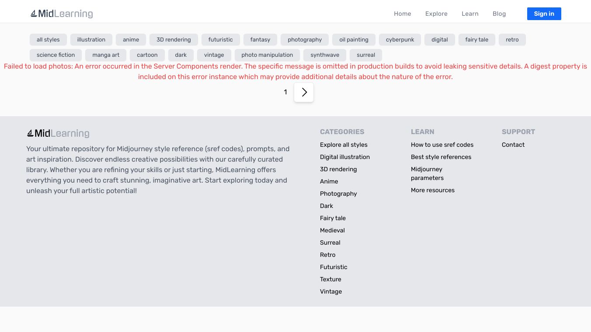Image resolution: width=591 pixels, height=332 pixels.
Task: Open the Explore menu item
Action: pyautogui.click(x=436, y=14)
